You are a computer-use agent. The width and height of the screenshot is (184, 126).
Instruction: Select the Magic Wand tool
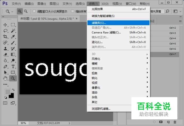[x=13, y=31]
